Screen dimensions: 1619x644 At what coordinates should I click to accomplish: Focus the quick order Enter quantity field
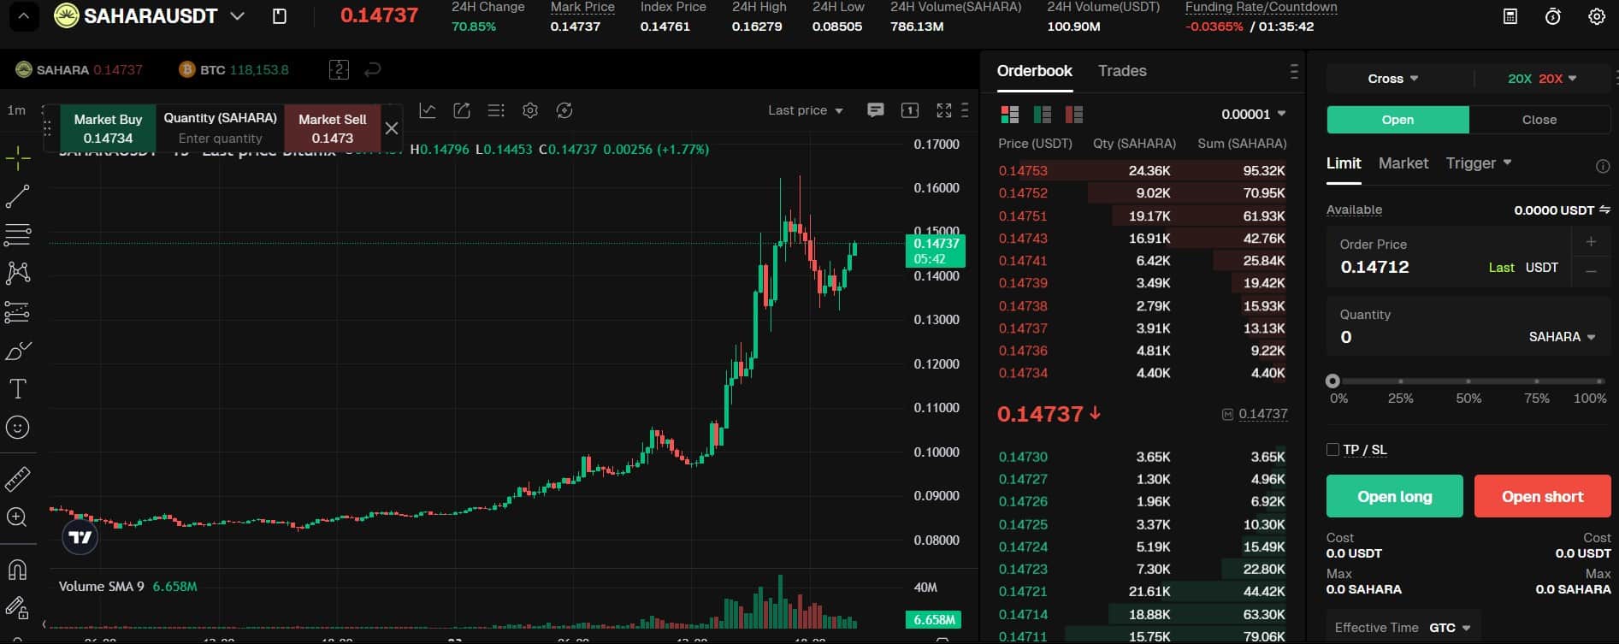coord(220,139)
